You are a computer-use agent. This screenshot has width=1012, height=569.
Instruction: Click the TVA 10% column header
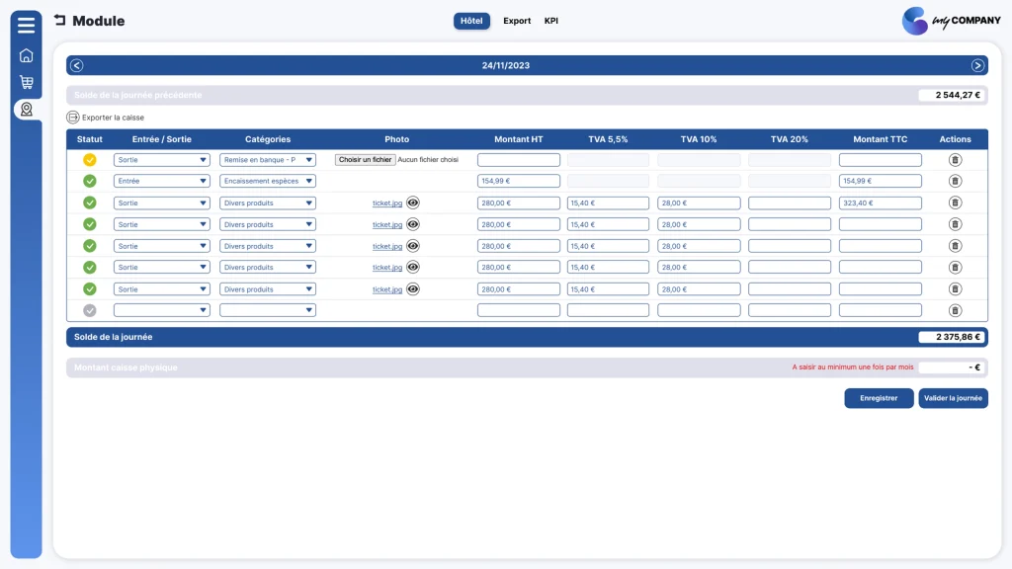(x=699, y=139)
